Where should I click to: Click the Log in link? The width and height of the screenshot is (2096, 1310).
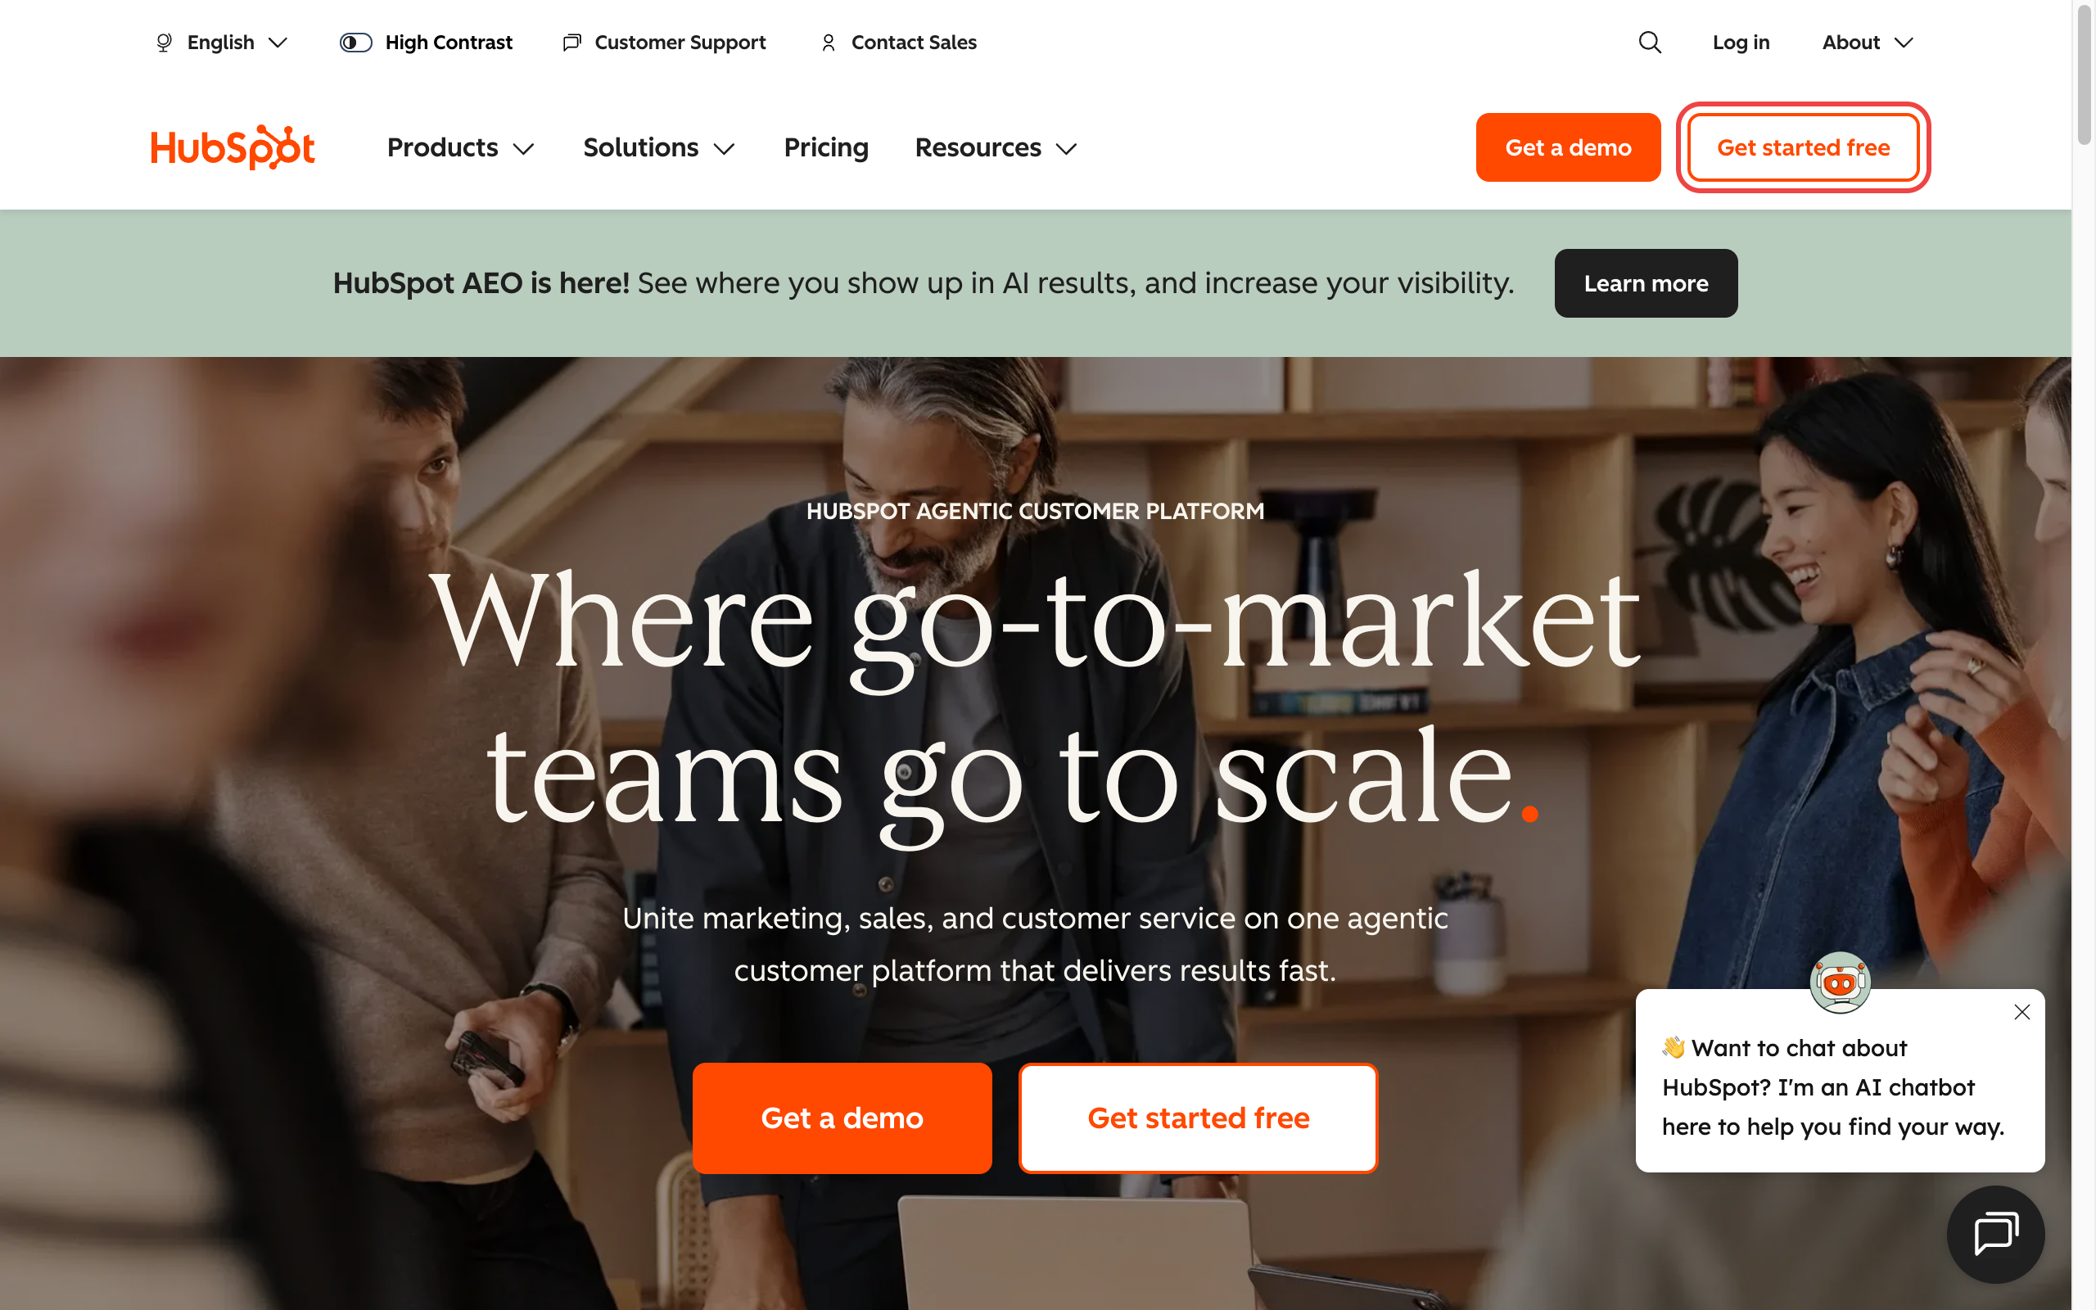coord(1741,43)
